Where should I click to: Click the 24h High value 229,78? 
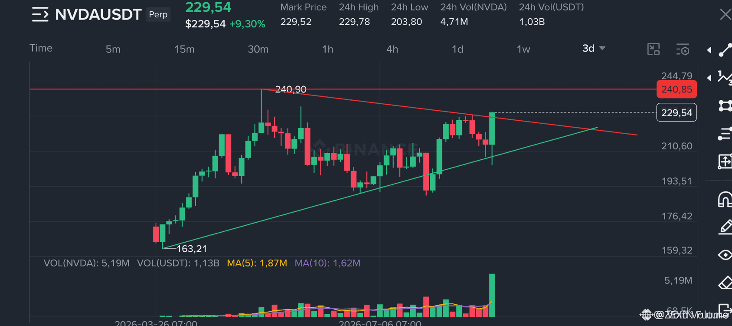click(x=354, y=22)
